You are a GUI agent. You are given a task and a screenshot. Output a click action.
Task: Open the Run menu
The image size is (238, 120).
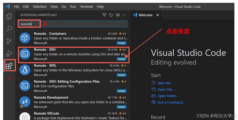[x=73, y=7]
